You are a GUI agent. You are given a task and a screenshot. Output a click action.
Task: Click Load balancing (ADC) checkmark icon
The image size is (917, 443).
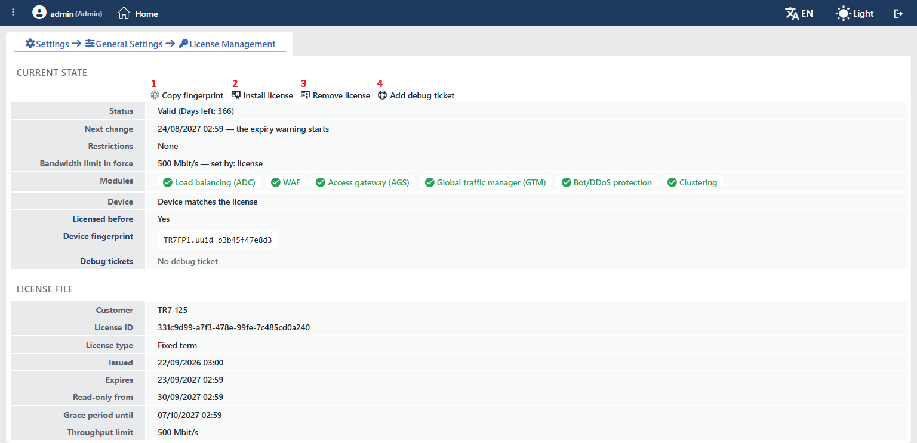tap(168, 182)
